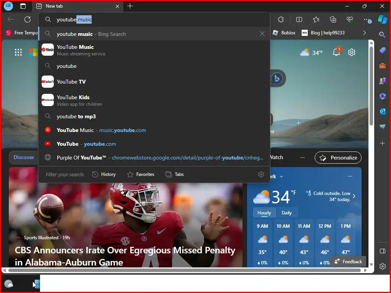Click the horizontal scrollbar thumb

click(184, 270)
